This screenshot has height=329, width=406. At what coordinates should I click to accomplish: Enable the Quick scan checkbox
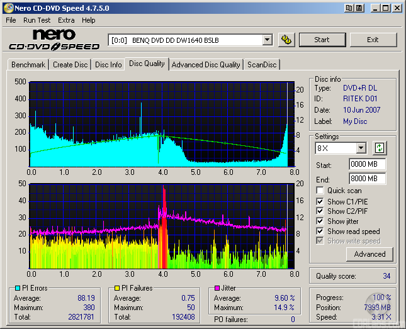coord(320,191)
